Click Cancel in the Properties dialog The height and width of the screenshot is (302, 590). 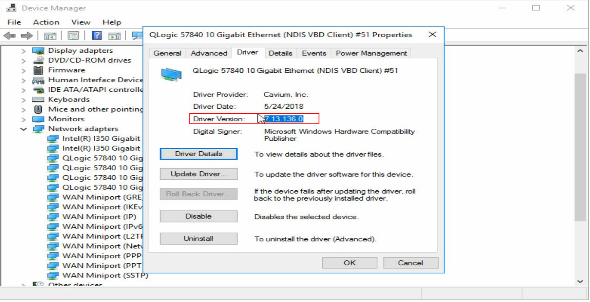point(410,263)
